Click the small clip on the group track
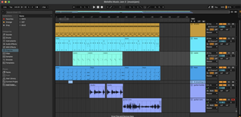Screen dimensions: 241x117 tap(70, 82)
